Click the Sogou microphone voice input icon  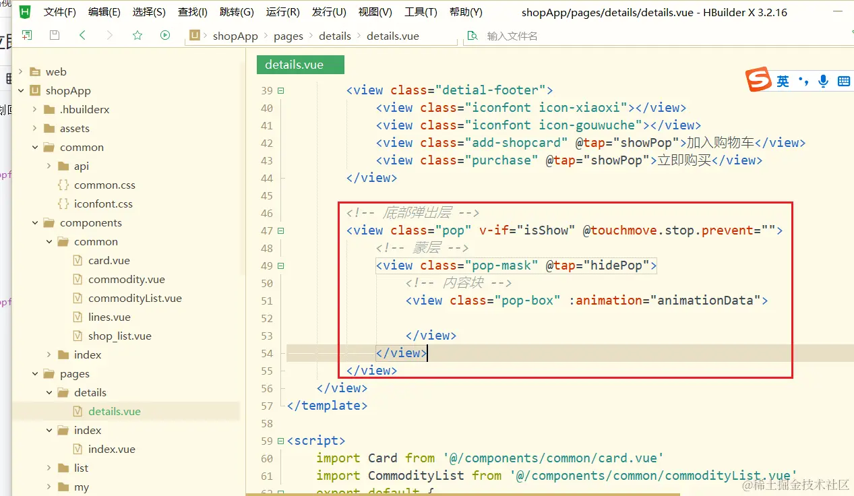(x=823, y=81)
